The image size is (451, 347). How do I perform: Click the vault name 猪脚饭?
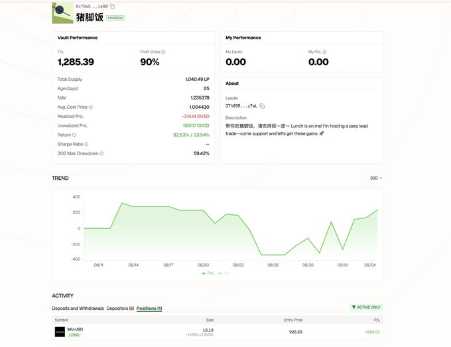pyautogui.click(x=90, y=17)
